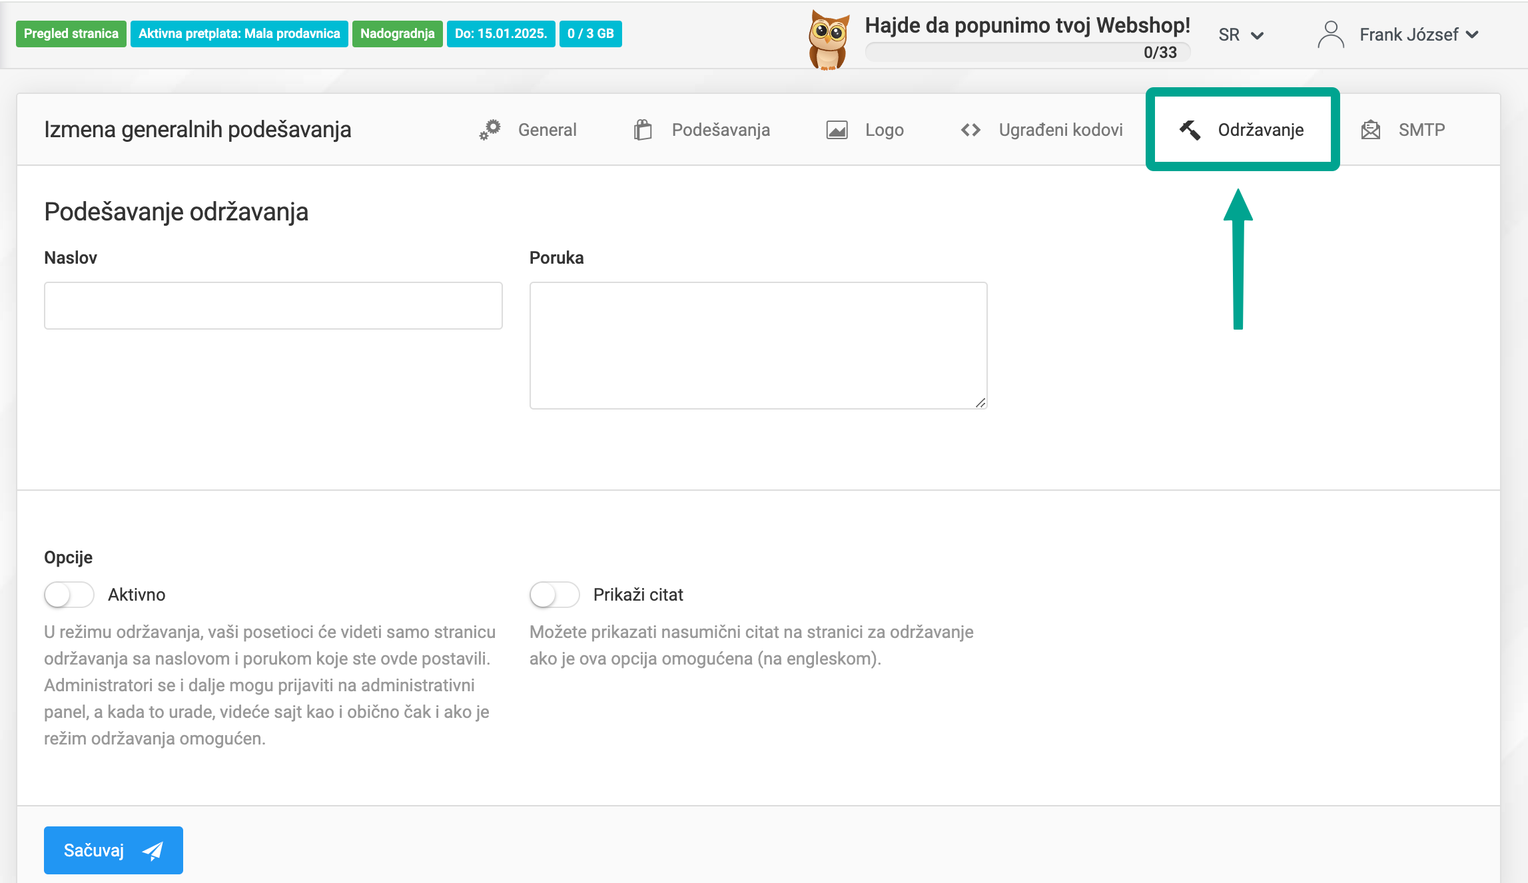The height and width of the screenshot is (883, 1528).
Task: Toggle the Prikaži citat switch
Action: pos(555,595)
